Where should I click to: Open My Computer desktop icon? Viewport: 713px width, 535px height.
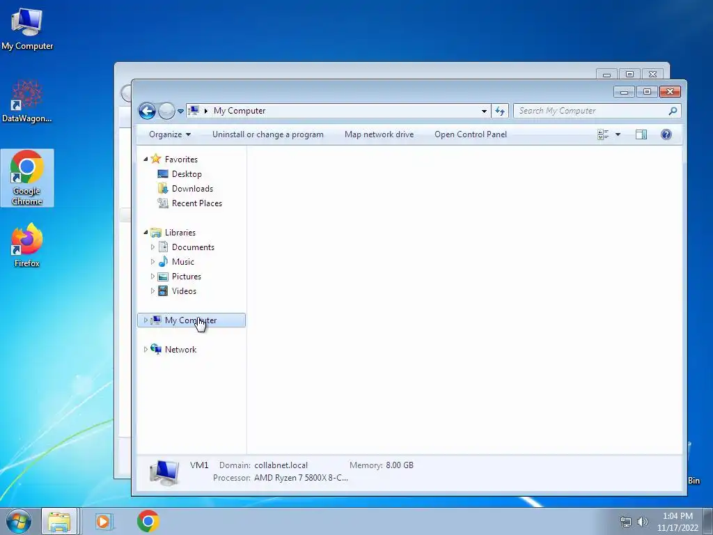click(27, 29)
